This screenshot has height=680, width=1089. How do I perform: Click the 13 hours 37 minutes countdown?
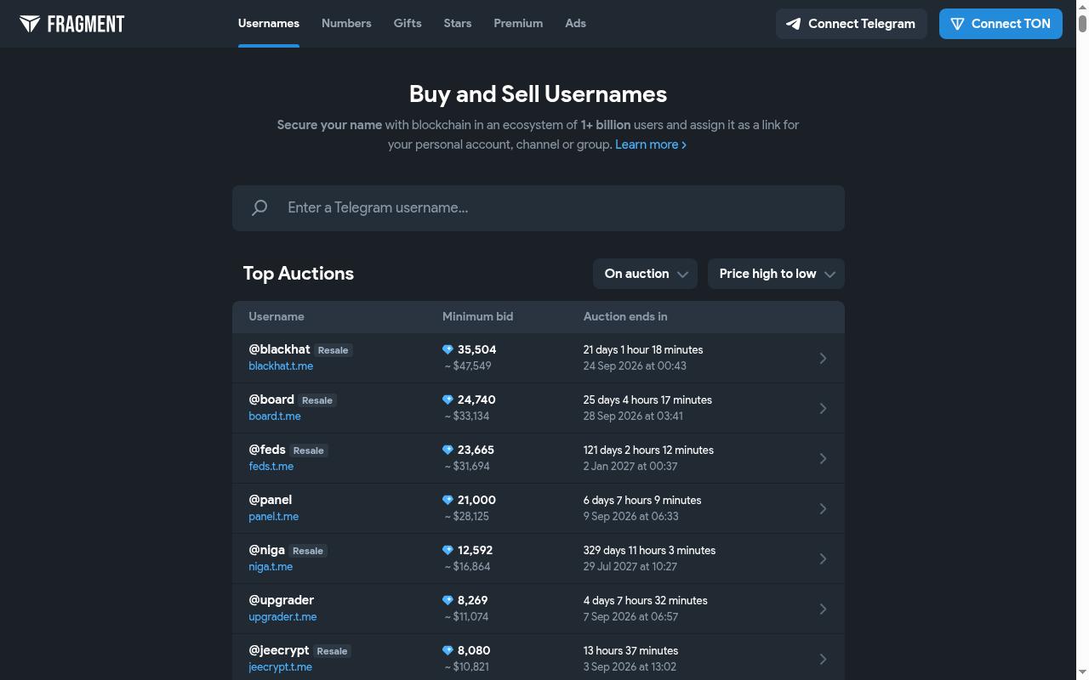pyautogui.click(x=630, y=650)
